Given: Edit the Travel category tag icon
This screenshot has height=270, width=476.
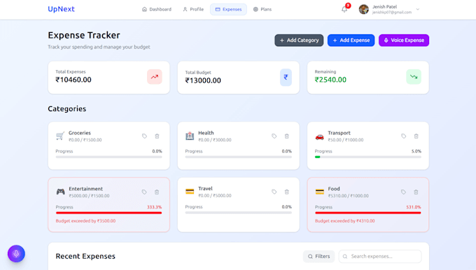Looking at the screenshot, I should pyautogui.click(x=274, y=192).
